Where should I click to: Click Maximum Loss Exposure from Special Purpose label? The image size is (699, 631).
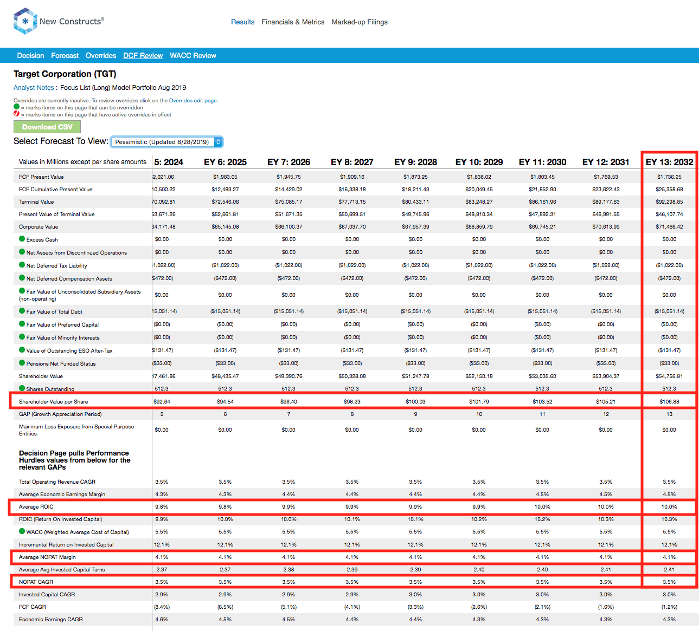pyautogui.click(x=76, y=430)
